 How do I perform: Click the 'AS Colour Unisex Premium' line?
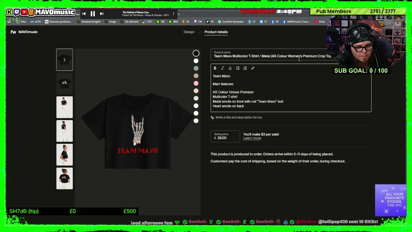(x=233, y=92)
